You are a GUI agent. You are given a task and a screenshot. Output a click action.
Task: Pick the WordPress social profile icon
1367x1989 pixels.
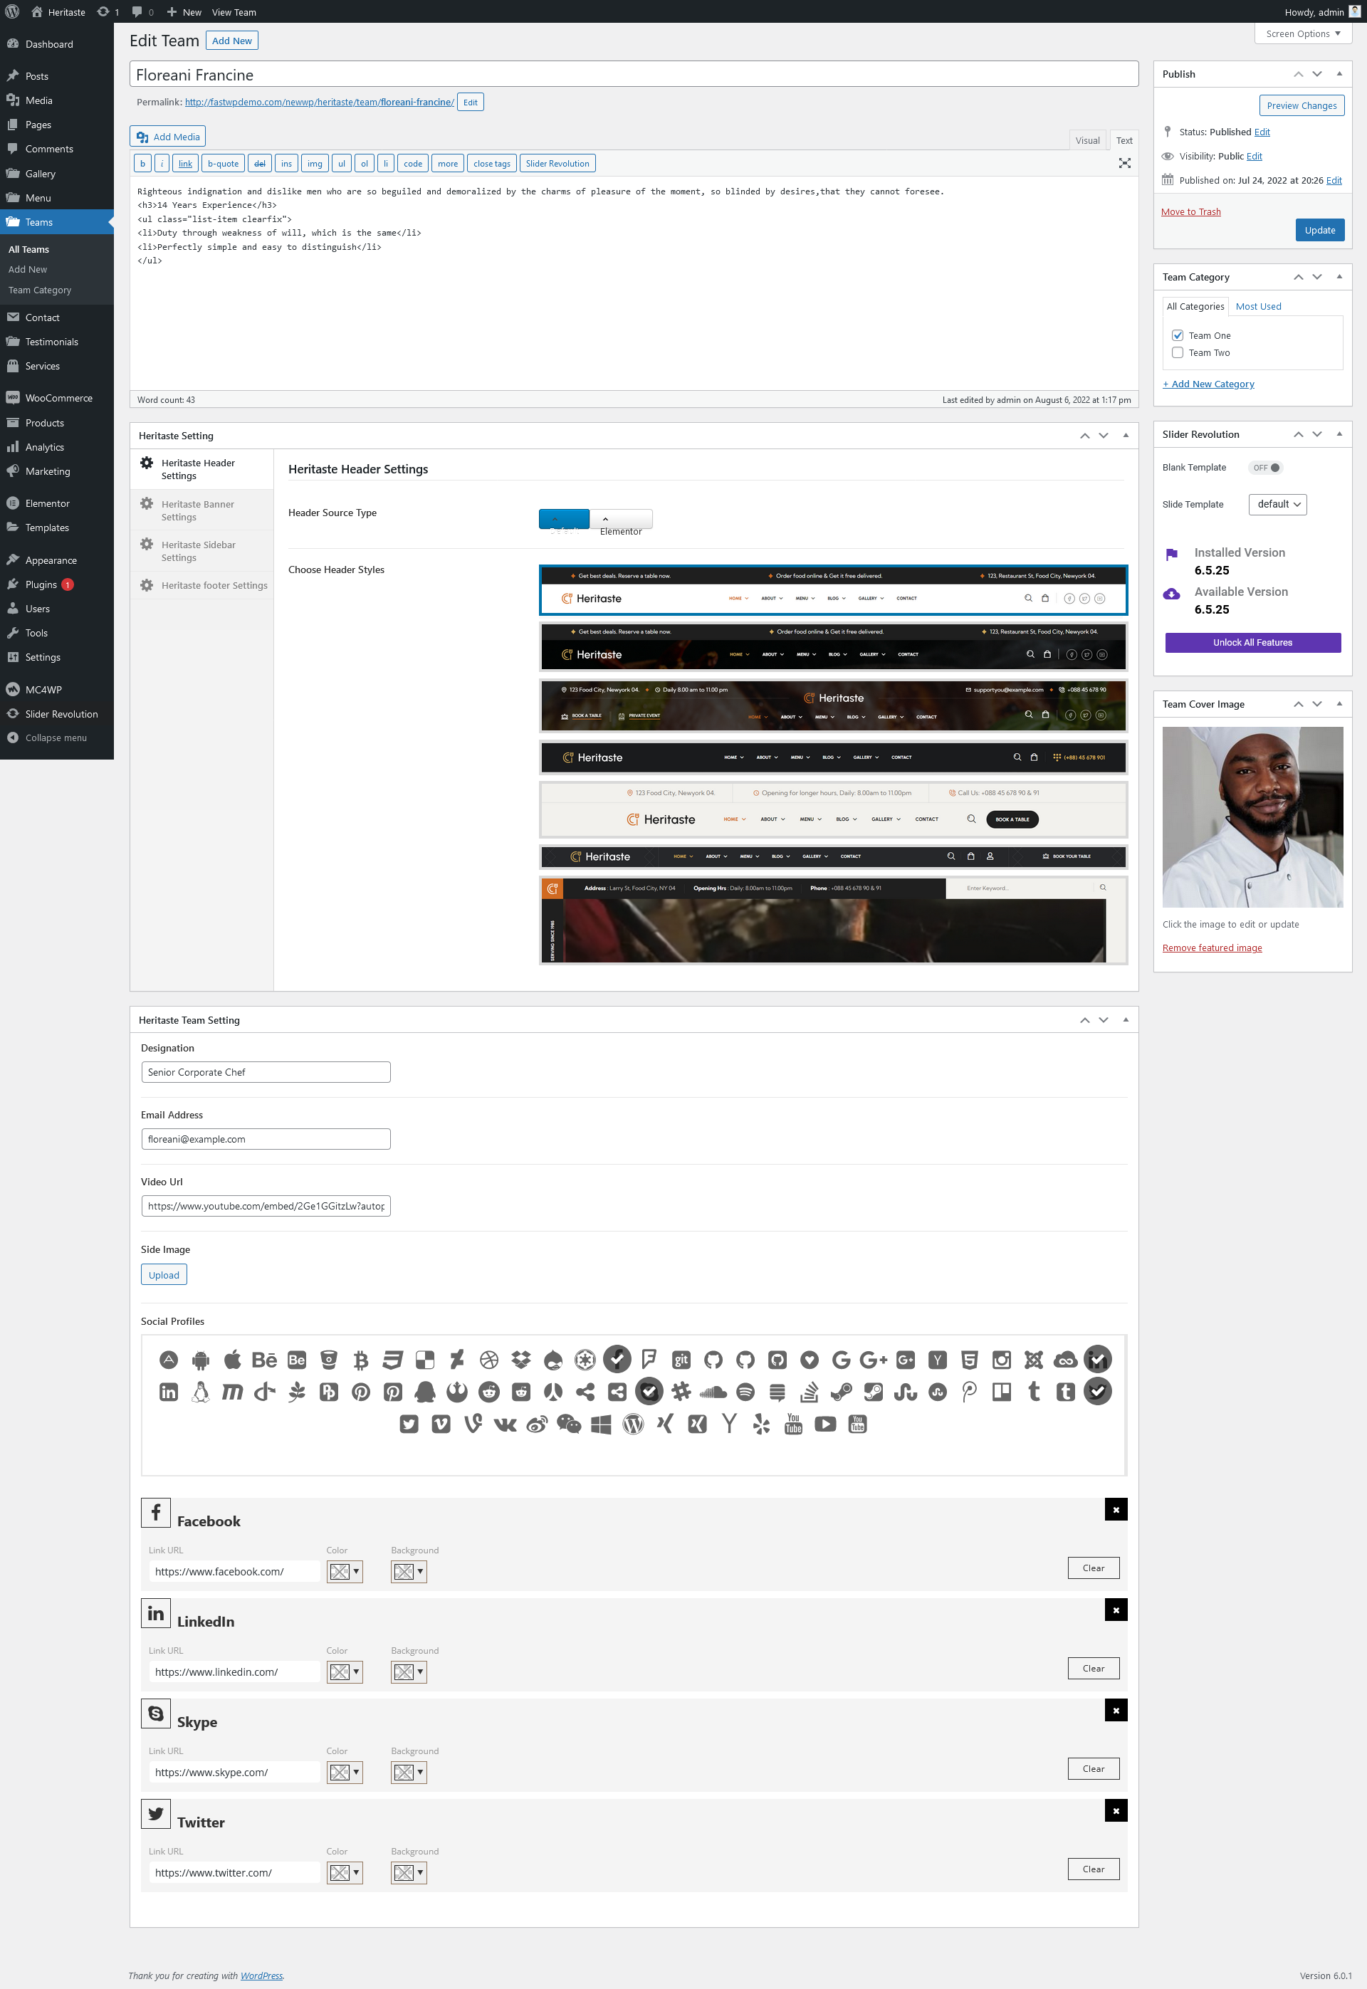click(633, 1424)
